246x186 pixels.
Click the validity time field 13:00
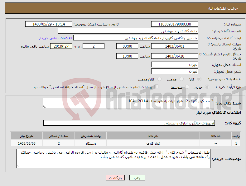point(127,56)
